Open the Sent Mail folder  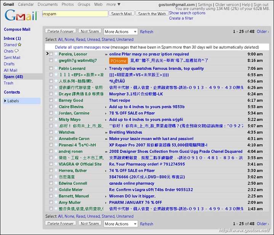[12, 57]
